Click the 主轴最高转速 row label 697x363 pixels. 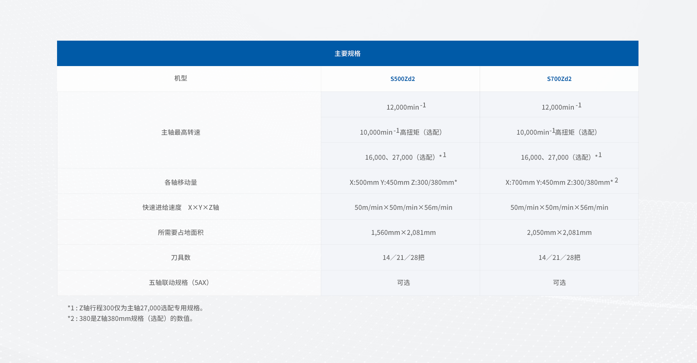[x=181, y=132]
